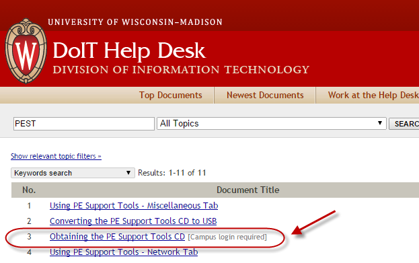Click the search field containing PEST
The height and width of the screenshot is (263, 419).
(x=84, y=124)
